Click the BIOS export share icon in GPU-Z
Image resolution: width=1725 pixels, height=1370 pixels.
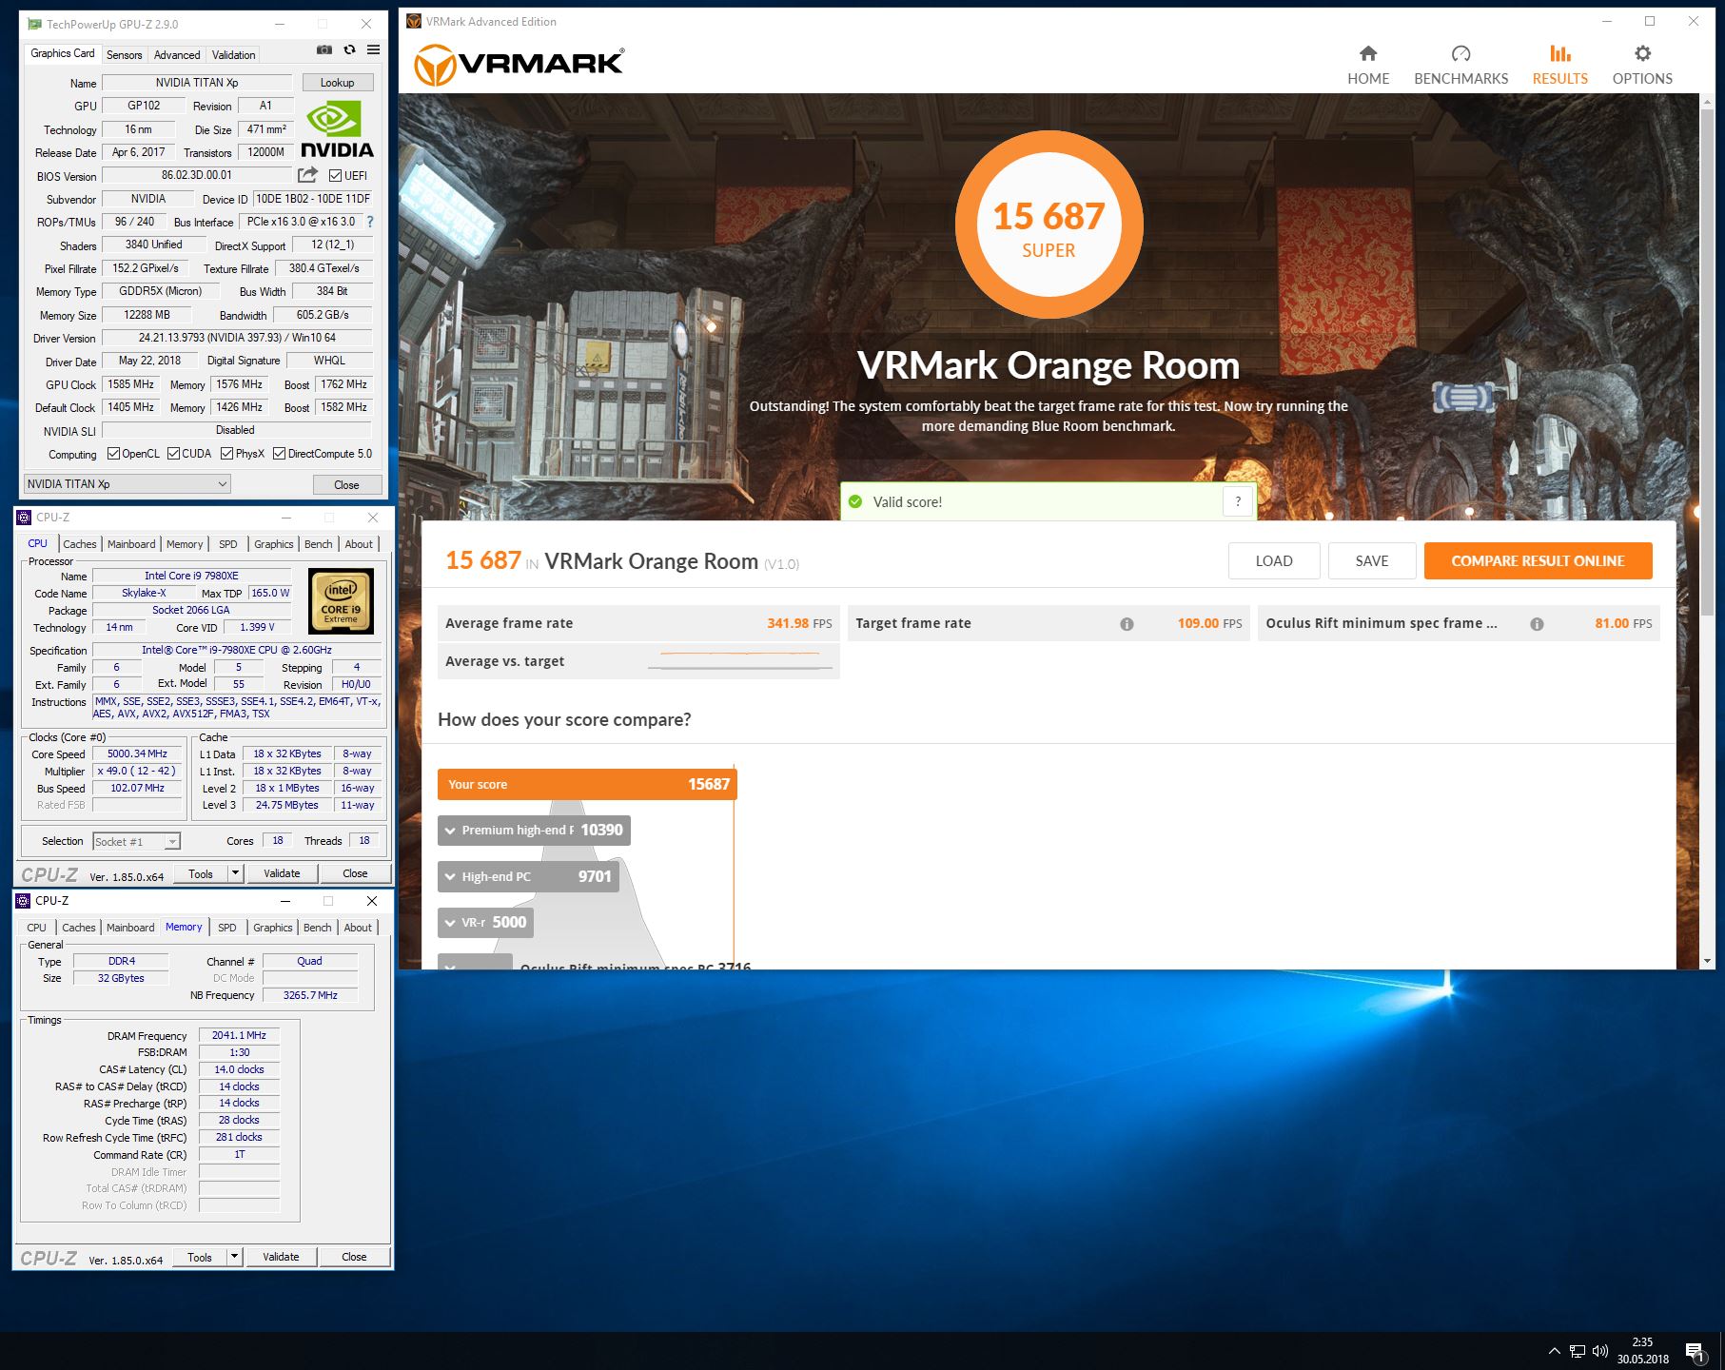click(x=307, y=175)
